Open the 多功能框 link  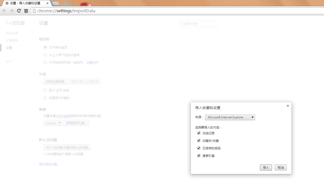pos(65,116)
